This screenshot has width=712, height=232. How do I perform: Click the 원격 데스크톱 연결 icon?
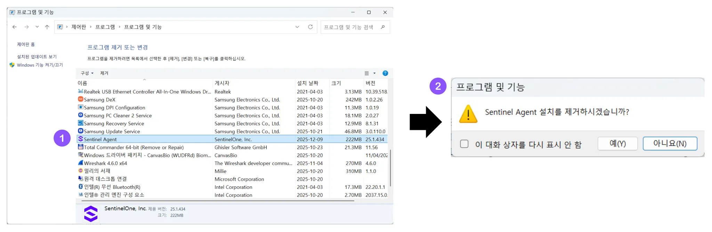click(x=80, y=179)
